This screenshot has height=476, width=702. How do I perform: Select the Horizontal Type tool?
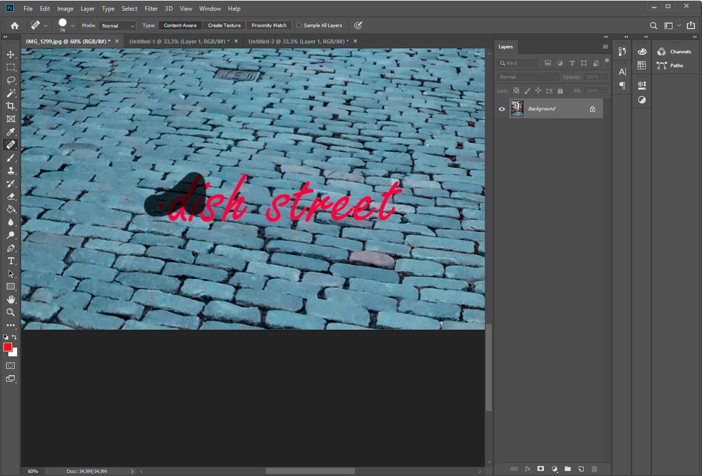click(x=10, y=261)
